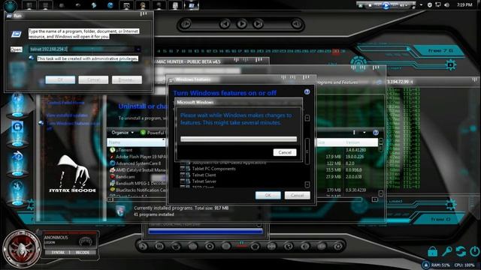The width and height of the screenshot is (481, 270).
Task: Click the cyan lock icon at bottom right
Action: point(433,252)
